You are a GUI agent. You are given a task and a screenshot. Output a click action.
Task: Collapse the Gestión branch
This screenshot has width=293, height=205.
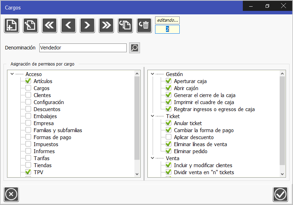pyautogui.click(x=152, y=74)
